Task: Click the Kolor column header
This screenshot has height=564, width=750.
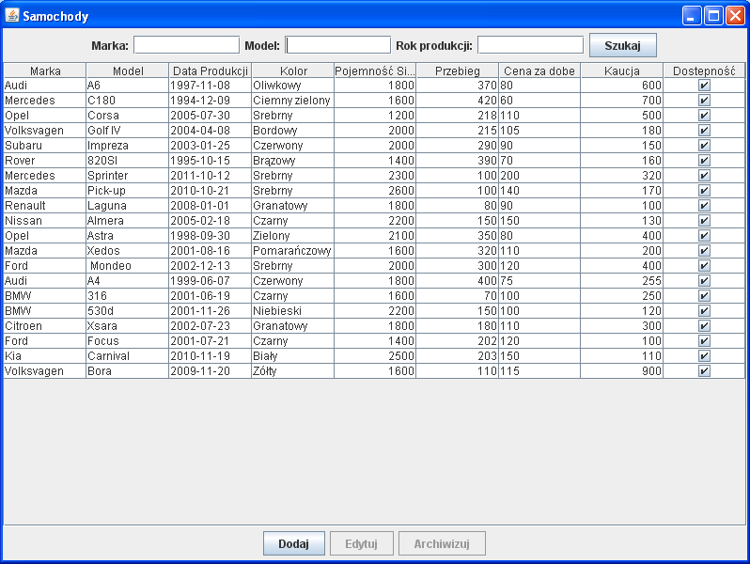Action: click(292, 70)
